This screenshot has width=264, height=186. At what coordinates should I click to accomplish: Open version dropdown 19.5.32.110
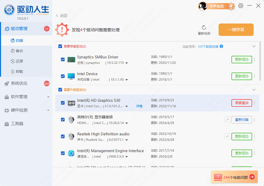127,63
